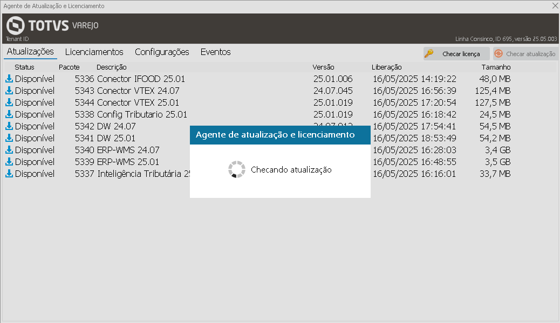Select the 'DW 25.01' description
Image resolution: width=560 pixels, height=323 pixels.
point(116,138)
